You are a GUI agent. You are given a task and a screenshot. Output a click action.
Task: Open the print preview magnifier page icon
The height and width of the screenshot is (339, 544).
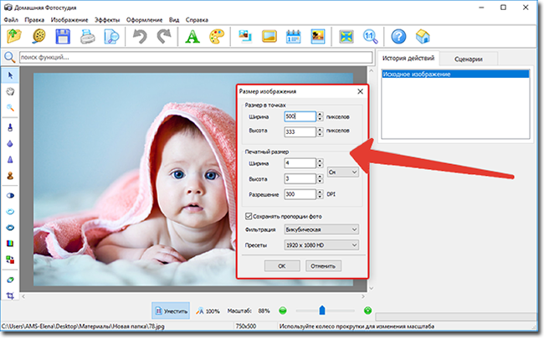(111, 37)
